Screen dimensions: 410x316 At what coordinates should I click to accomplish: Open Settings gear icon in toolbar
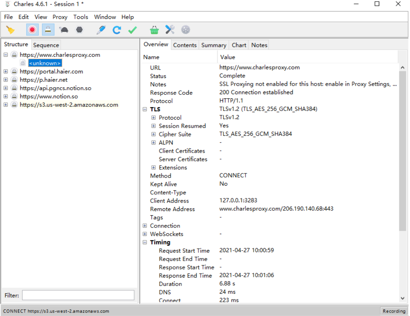click(186, 30)
